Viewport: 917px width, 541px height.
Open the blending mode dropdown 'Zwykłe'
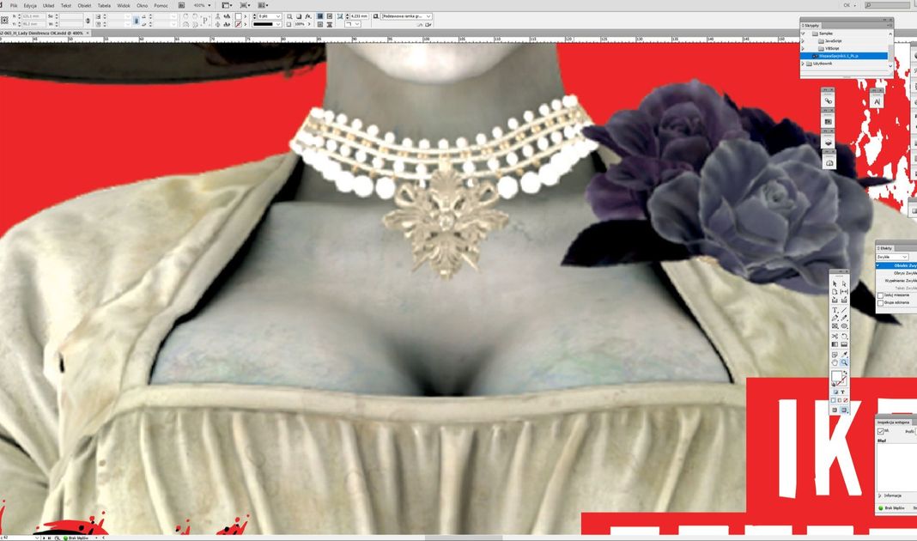[892, 257]
